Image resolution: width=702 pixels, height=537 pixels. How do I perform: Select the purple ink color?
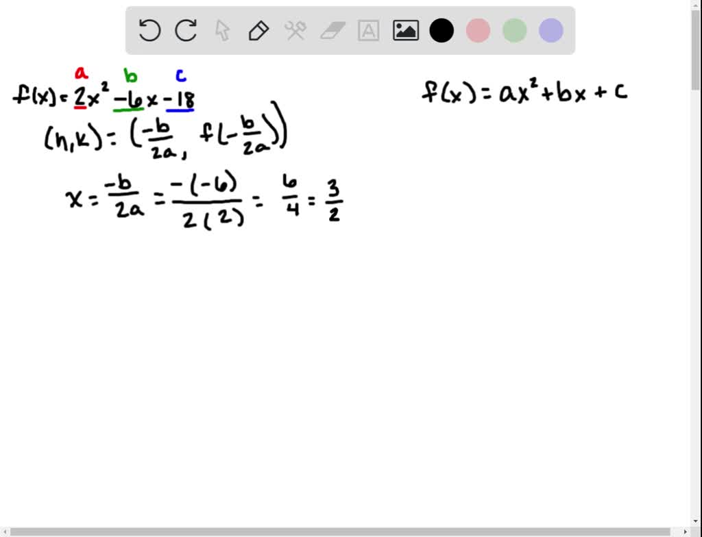pos(550,31)
